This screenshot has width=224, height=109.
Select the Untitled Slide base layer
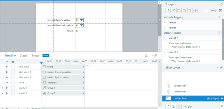[x=193, y=98]
